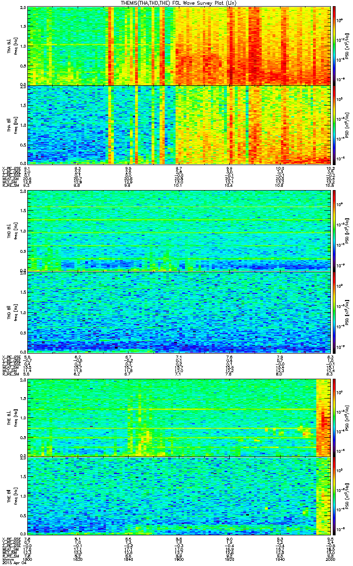Click the THE B⊥ panel color bar

(334, 417)
